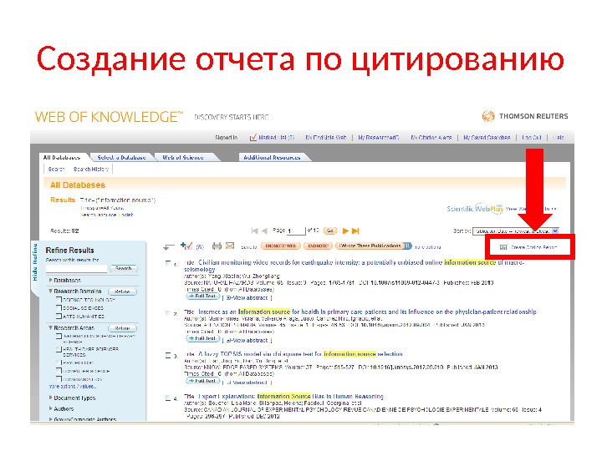Open Full Text for result 1
602x451 pixels.
[x=203, y=296]
